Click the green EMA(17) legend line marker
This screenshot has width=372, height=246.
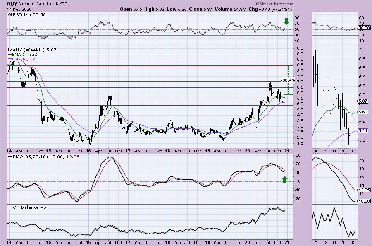point(10,54)
